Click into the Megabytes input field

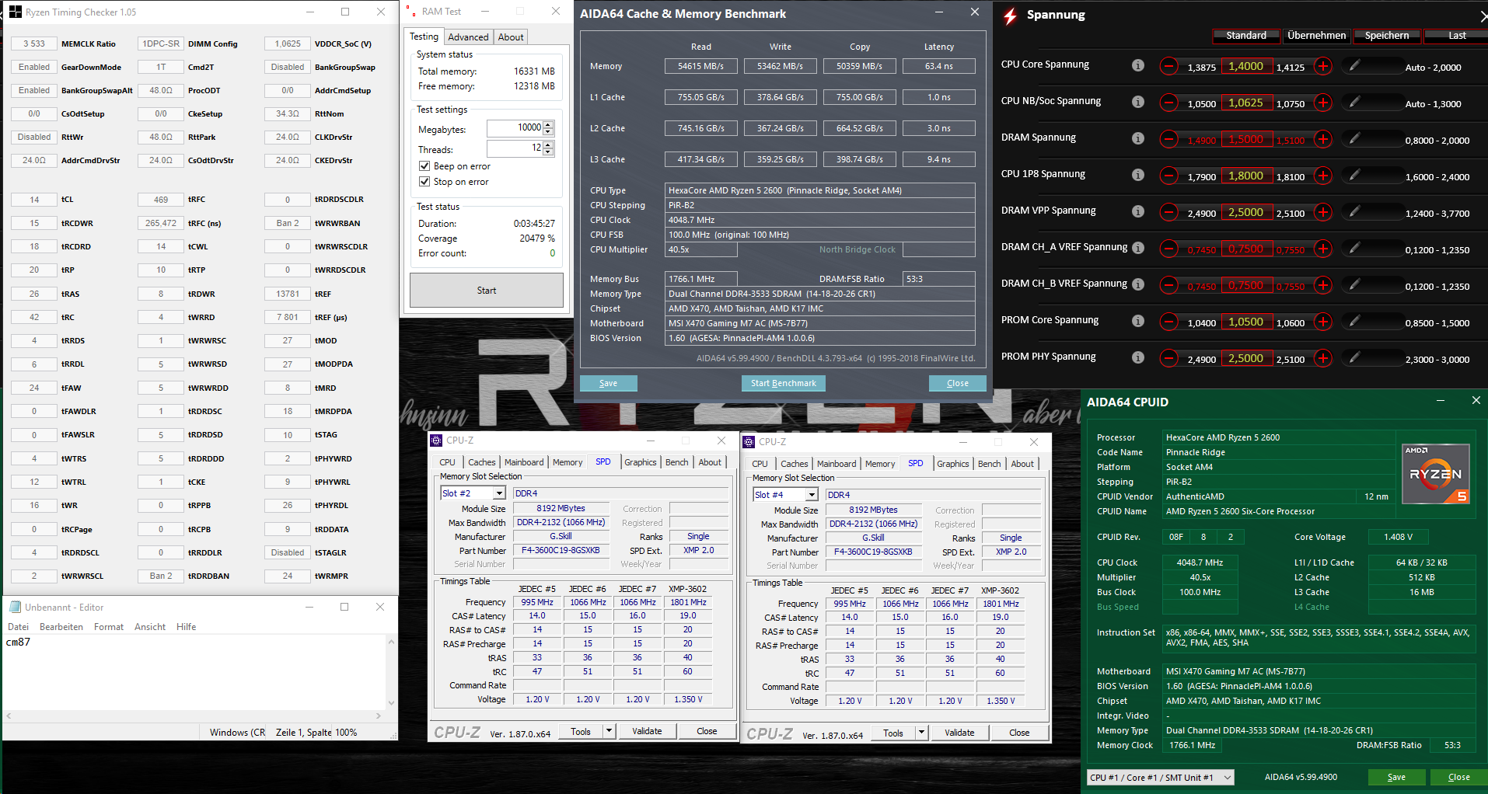coord(515,128)
